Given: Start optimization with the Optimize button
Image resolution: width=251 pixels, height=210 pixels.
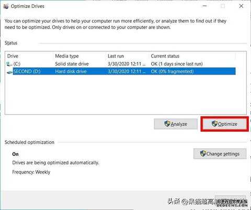Looking at the screenshot, I should (225, 124).
